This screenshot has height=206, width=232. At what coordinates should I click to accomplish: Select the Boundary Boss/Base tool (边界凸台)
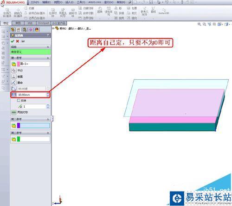[x=35, y=18]
